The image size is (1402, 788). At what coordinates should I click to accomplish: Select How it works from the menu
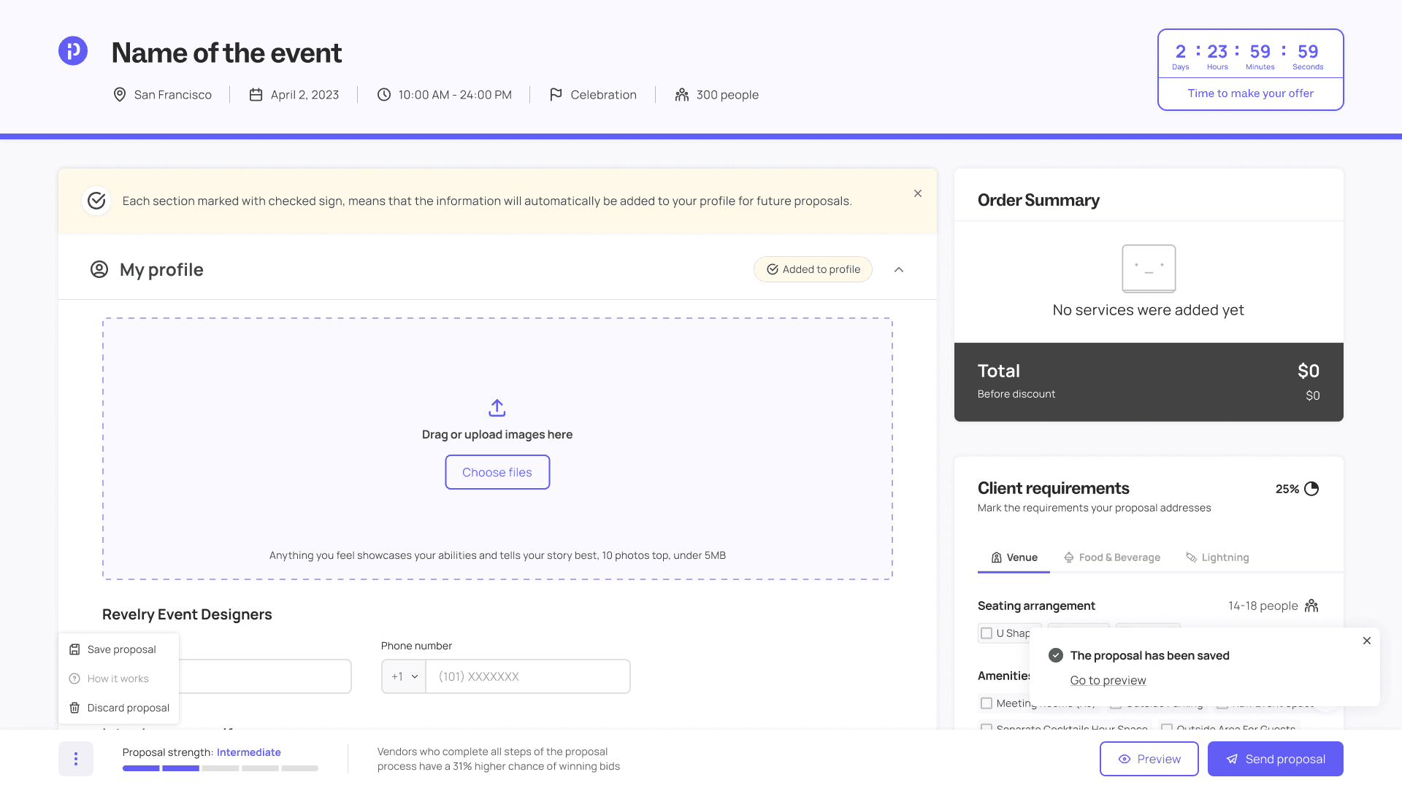pyautogui.click(x=118, y=679)
